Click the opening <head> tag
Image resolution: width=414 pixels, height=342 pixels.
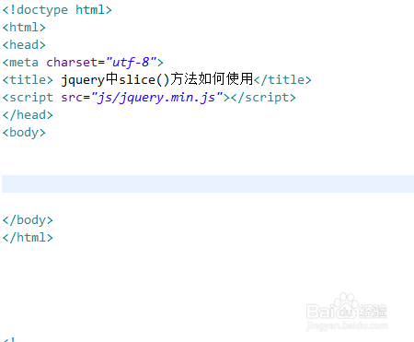click(x=24, y=45)
